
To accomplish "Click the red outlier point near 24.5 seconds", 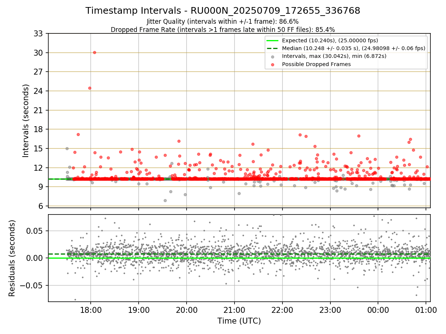I will (90, 88).
